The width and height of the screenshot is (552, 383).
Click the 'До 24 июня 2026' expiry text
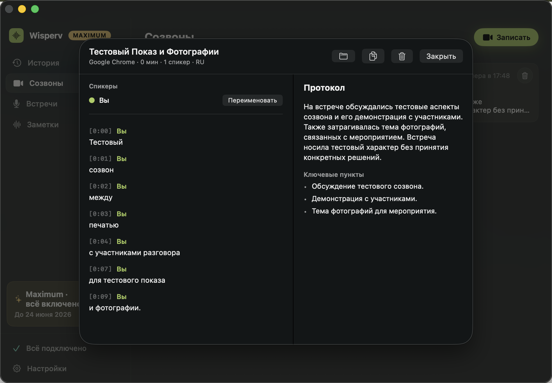43,314
